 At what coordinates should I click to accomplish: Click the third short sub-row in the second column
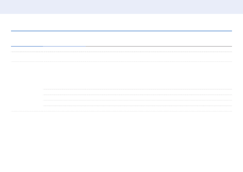(x=64, y=103)
